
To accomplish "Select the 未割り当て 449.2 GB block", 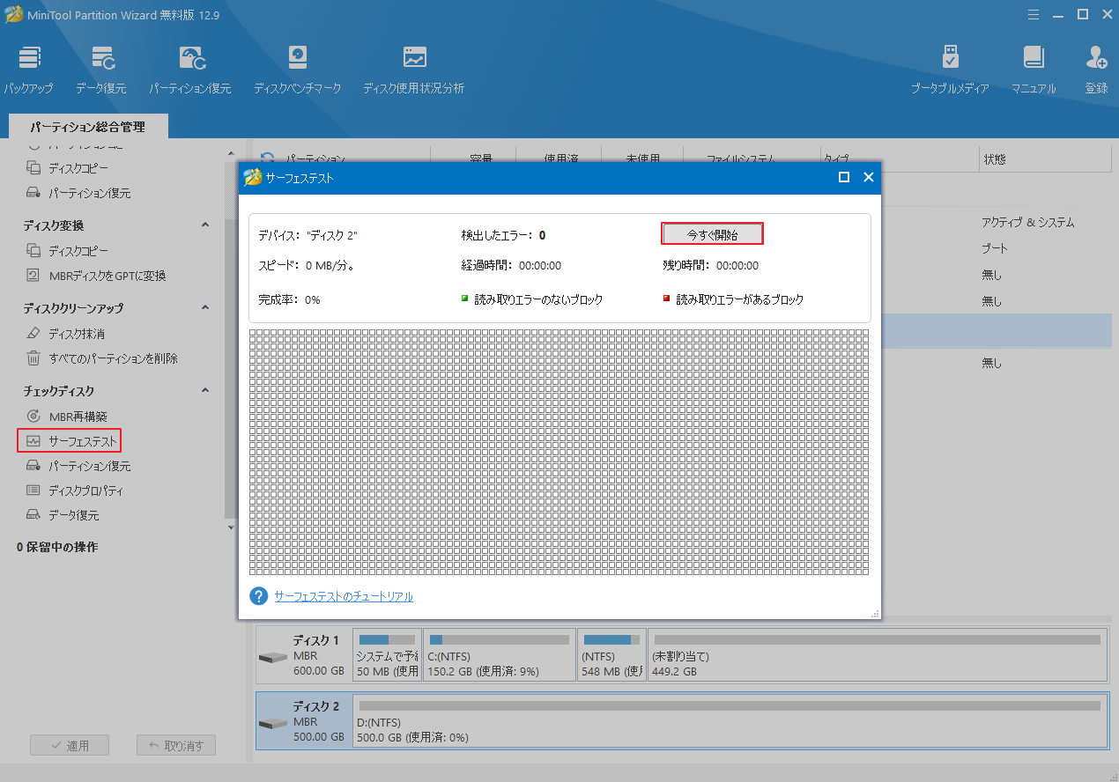I will (x=877, y=655).
